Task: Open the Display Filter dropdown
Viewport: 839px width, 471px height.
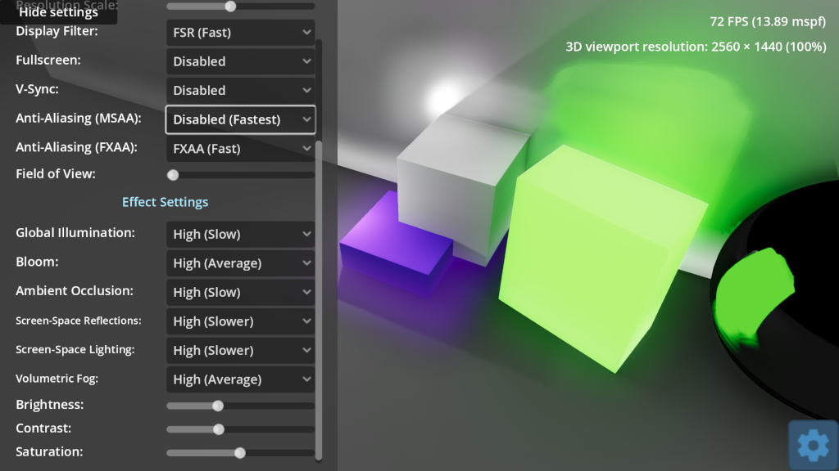Action: (240, 32)
